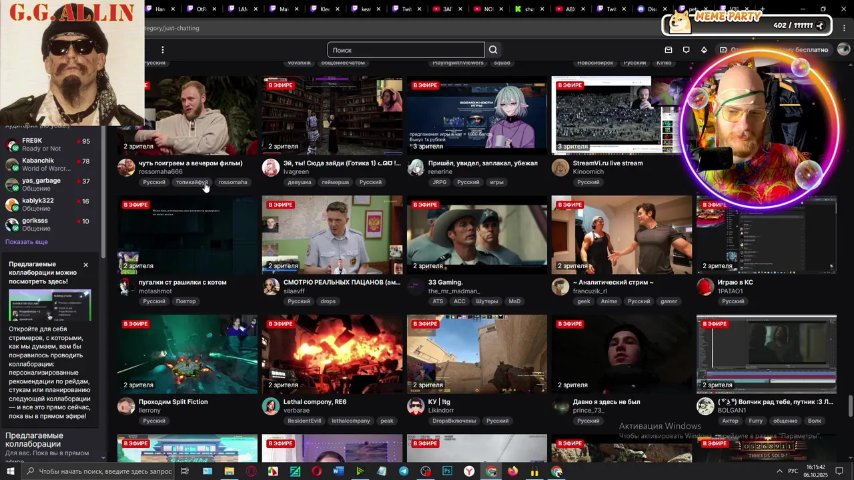The image size is (854, 480).
Task: Close the suggested collaborations popup
Action: coord(85,265)
